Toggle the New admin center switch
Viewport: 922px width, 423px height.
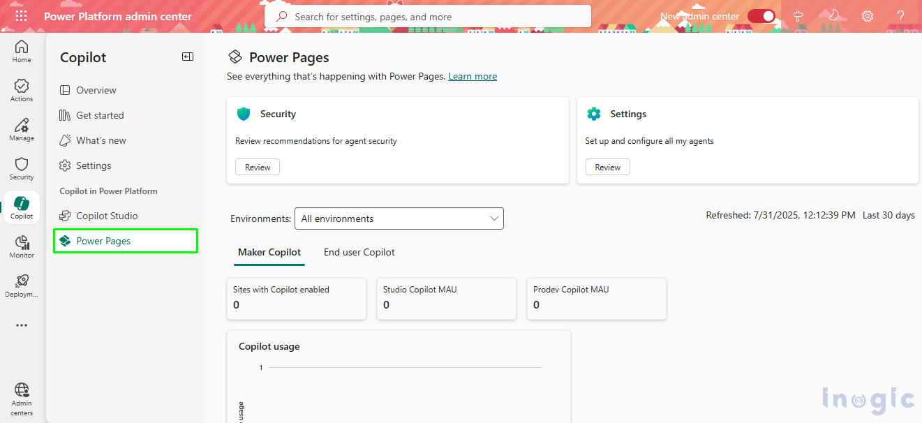point(761,16)
